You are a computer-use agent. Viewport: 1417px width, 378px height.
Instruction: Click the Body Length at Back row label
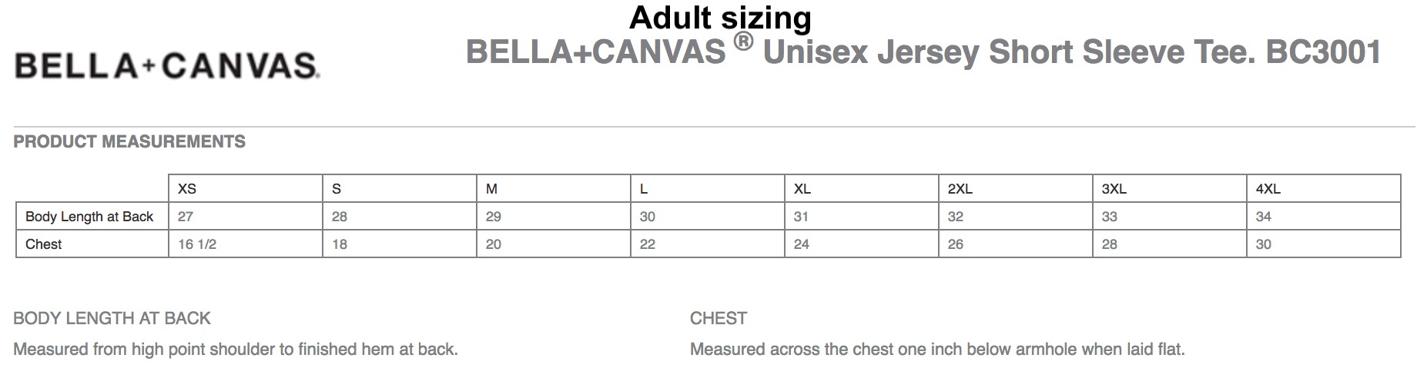(89, 217)
